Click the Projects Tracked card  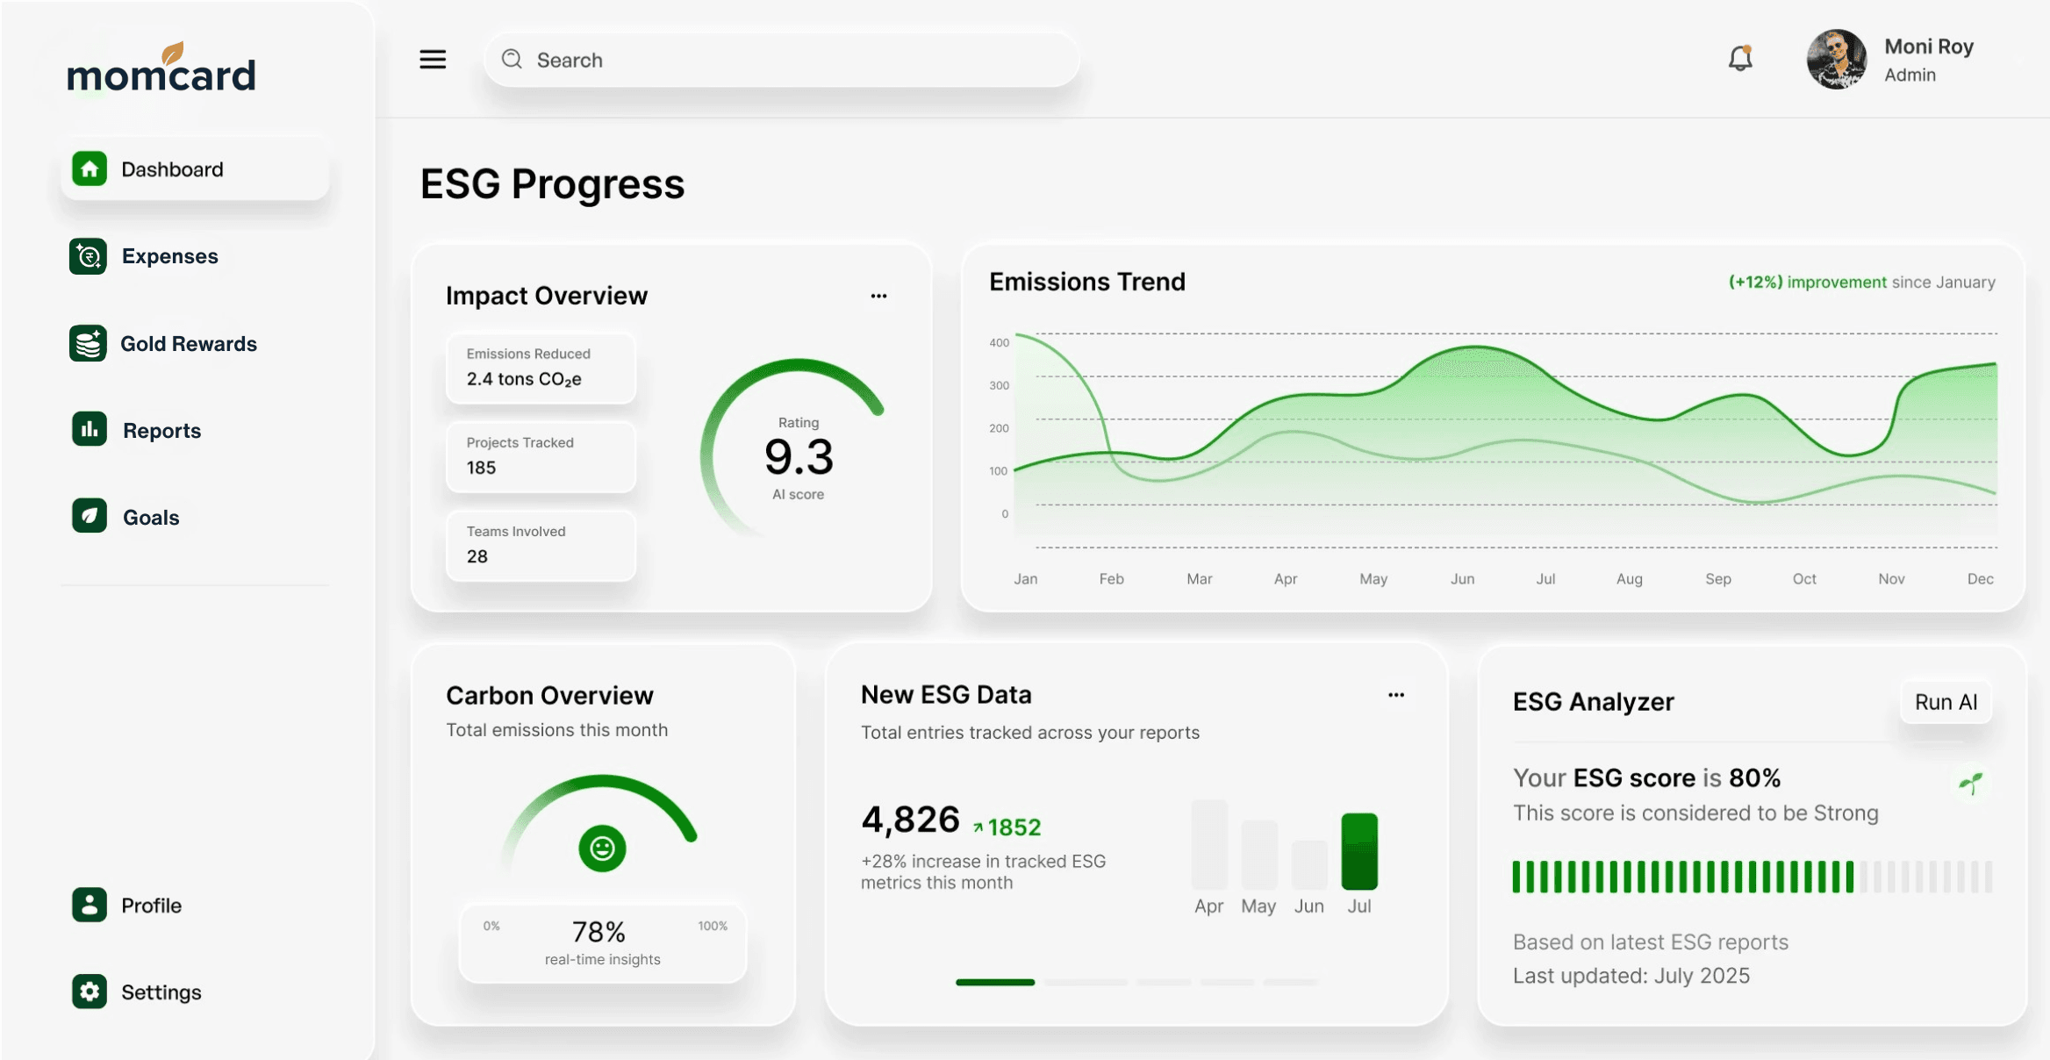(x=541, y=456)
